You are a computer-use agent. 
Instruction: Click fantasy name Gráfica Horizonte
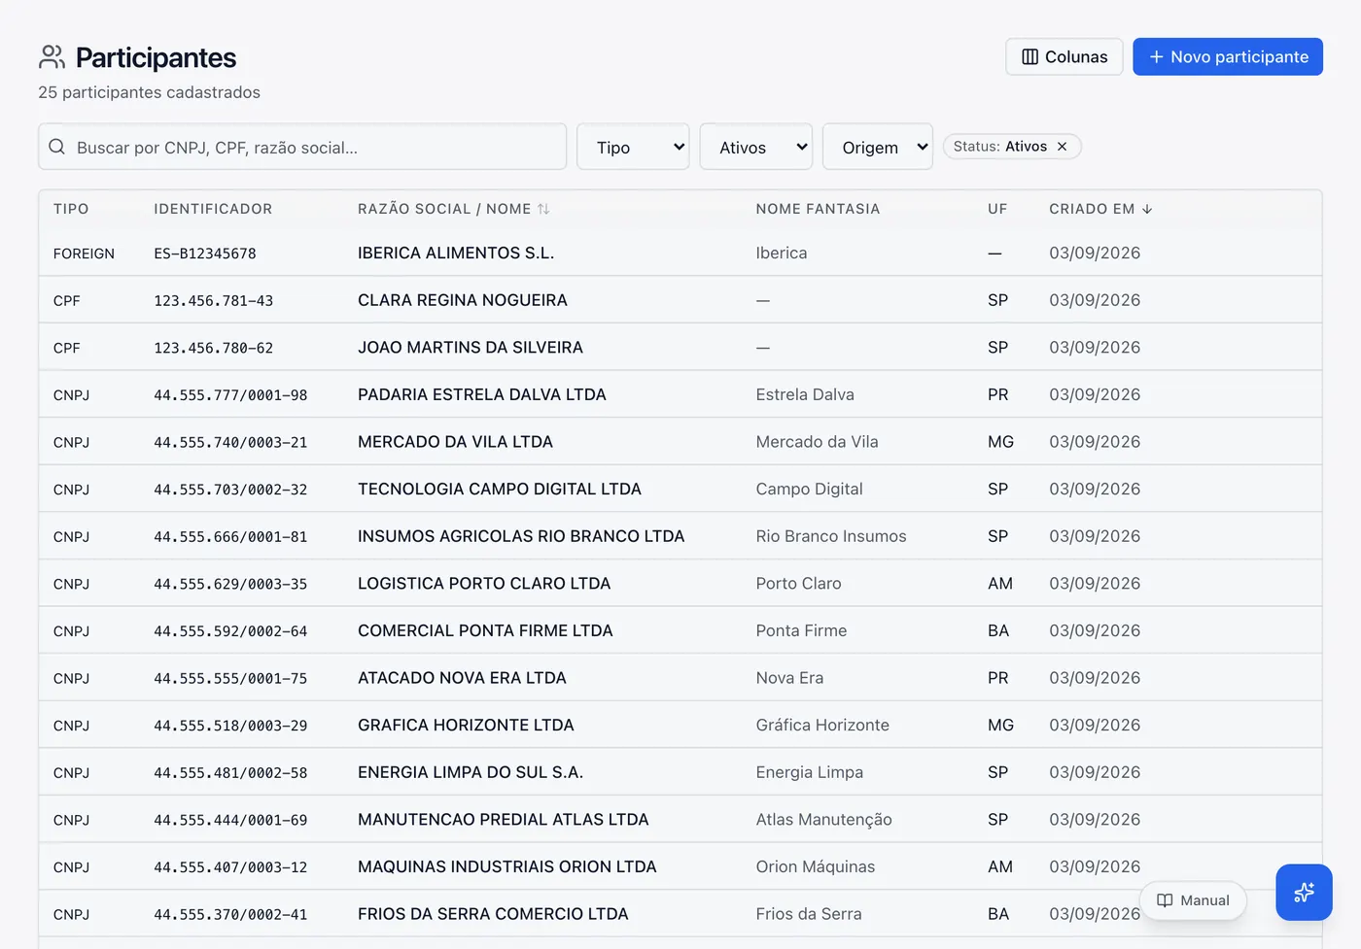coord(822,726)
